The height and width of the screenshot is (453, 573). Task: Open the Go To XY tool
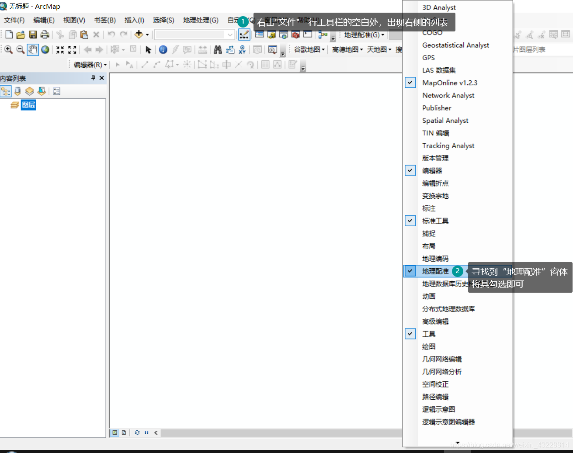pos(242,50)
